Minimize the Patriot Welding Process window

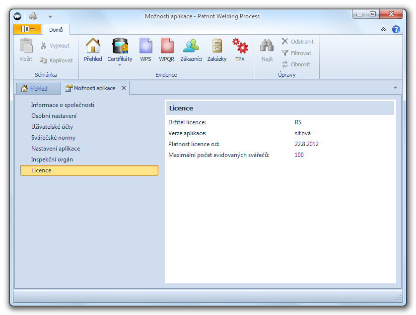click(x=359, y=14)
